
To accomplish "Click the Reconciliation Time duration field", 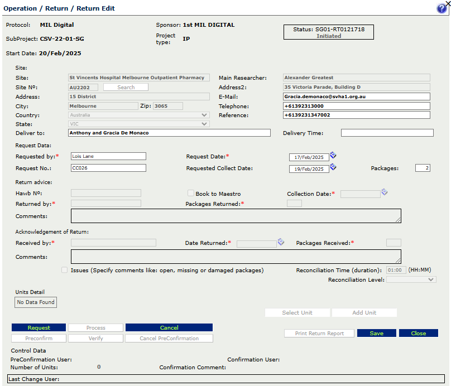I will (x=396, y=270).
